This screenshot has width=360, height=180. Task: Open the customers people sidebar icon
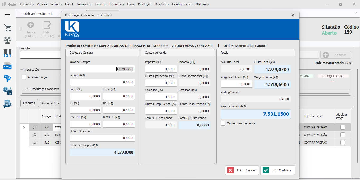click(7, 40)
